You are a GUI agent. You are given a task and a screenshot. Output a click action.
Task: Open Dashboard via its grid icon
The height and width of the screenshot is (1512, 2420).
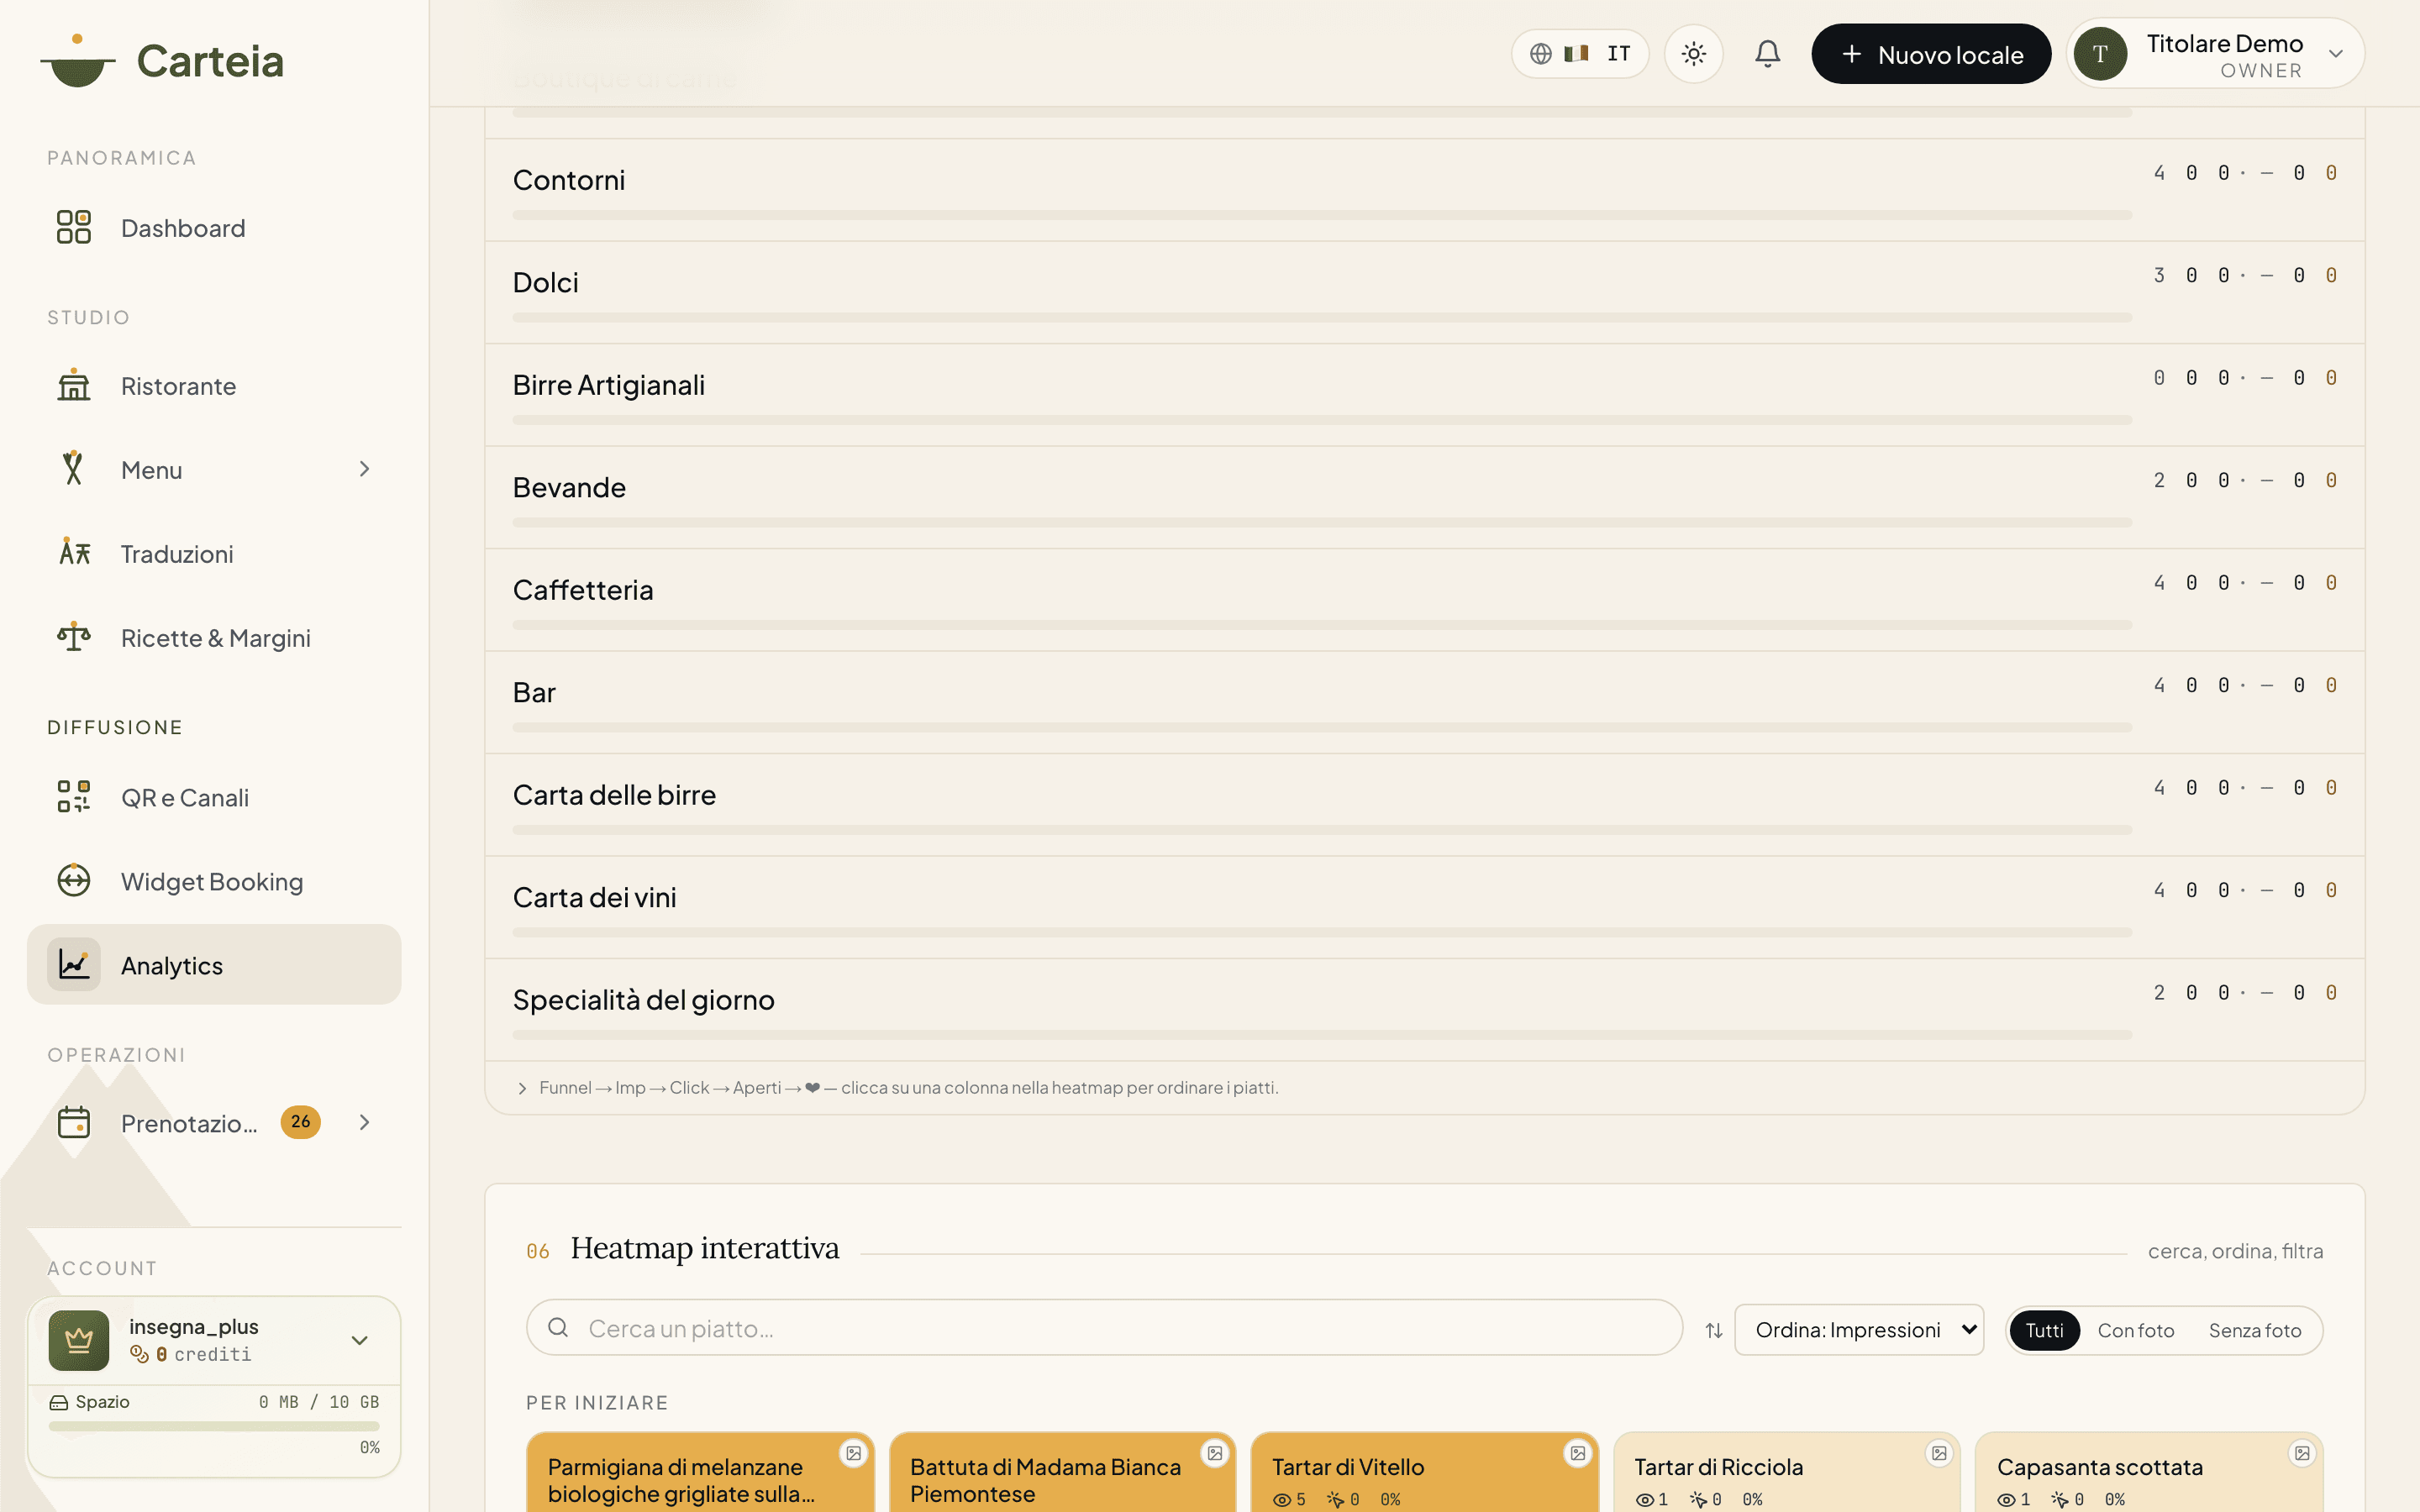click(74, 227)
